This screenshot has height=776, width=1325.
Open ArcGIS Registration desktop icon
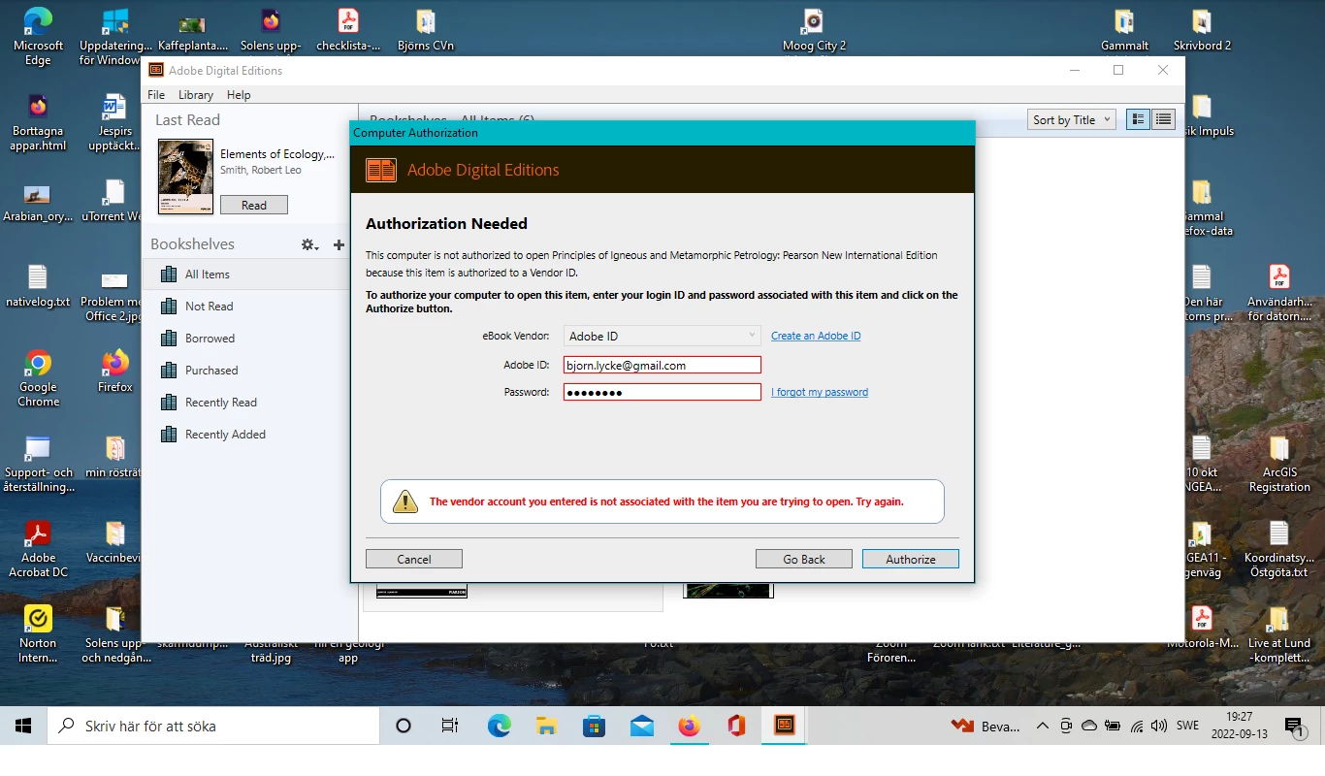1278,464
